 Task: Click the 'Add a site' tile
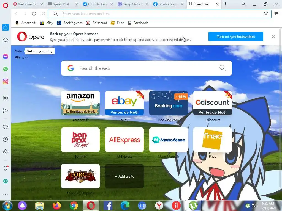(124, 176)
